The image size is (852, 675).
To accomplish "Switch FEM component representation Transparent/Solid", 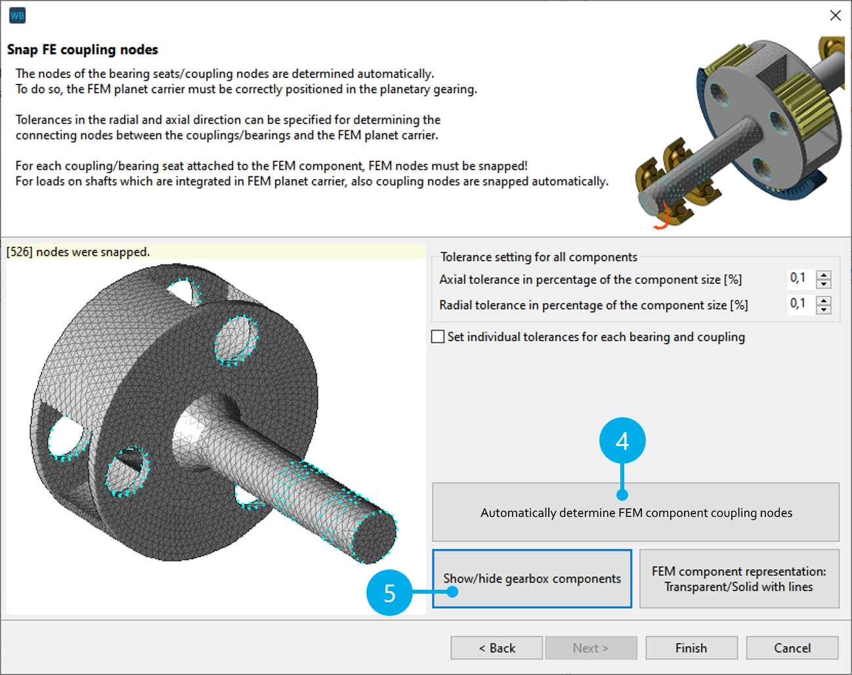I will [738, 579].
